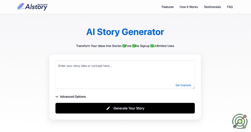Viewport: 251px width, 132px height.
Task: Click the Unlimited Uses text
Action: 164,46
